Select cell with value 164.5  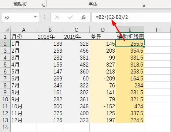point(130,79)
